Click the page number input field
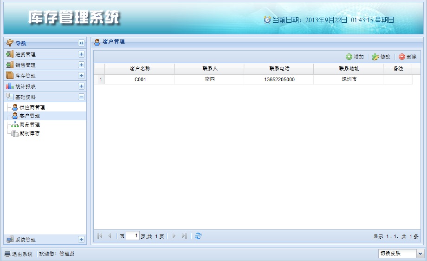 (133, 236)
